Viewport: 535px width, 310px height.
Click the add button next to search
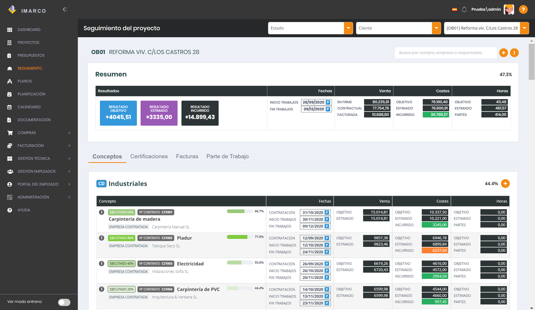[504, 53]
